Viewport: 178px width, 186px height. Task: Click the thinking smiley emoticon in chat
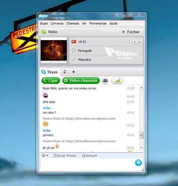pos(46,124)
